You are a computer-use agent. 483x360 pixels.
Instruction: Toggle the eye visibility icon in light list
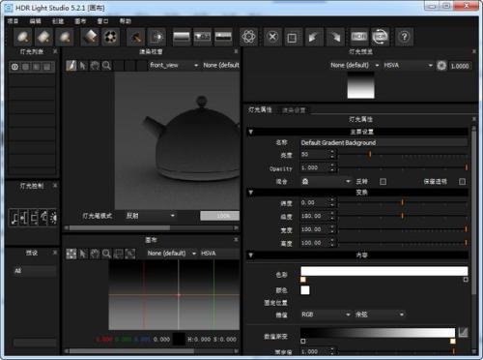click(x=14, y=67)
